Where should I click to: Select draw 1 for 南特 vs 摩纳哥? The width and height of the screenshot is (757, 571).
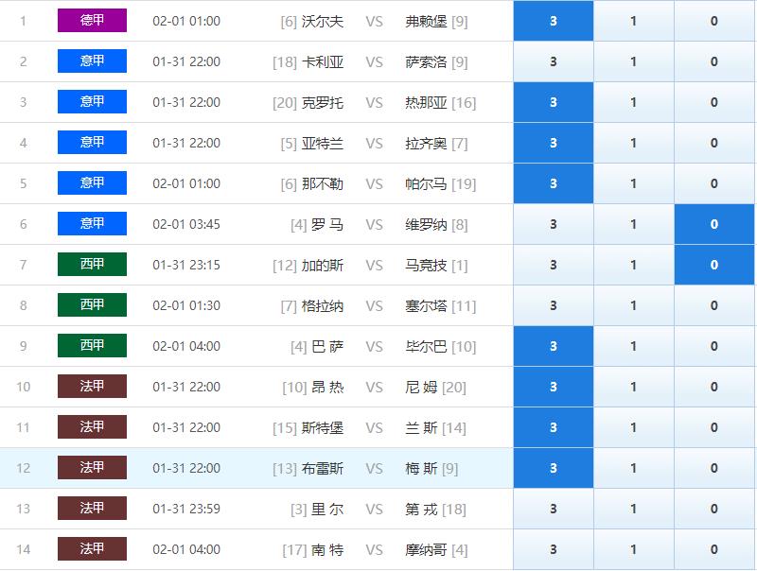(x=634, y=549)
